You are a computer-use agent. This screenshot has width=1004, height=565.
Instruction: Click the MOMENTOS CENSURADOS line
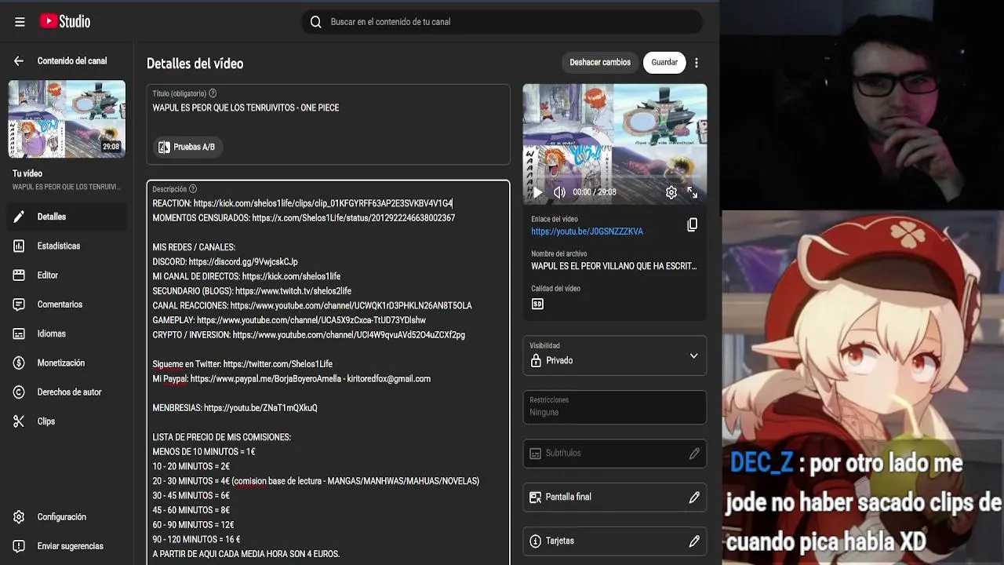(304, 218)
